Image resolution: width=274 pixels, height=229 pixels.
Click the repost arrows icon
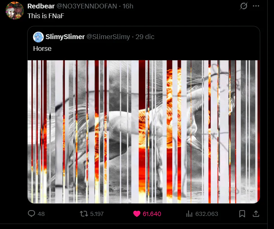84,214
